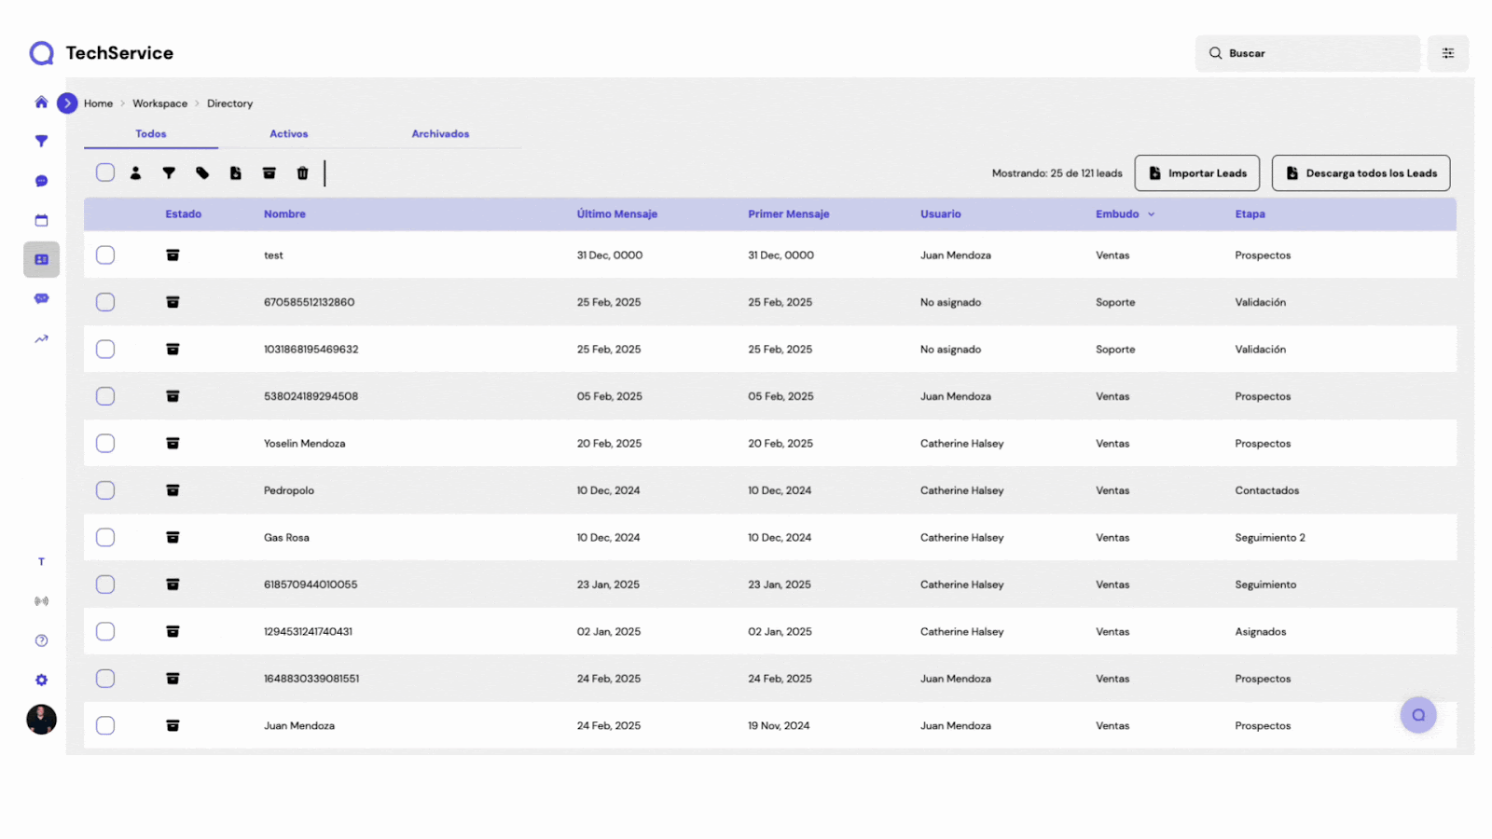Open the analytics trend sidebar icon
Screen dimensions: 1492x839
pos(41,339)
